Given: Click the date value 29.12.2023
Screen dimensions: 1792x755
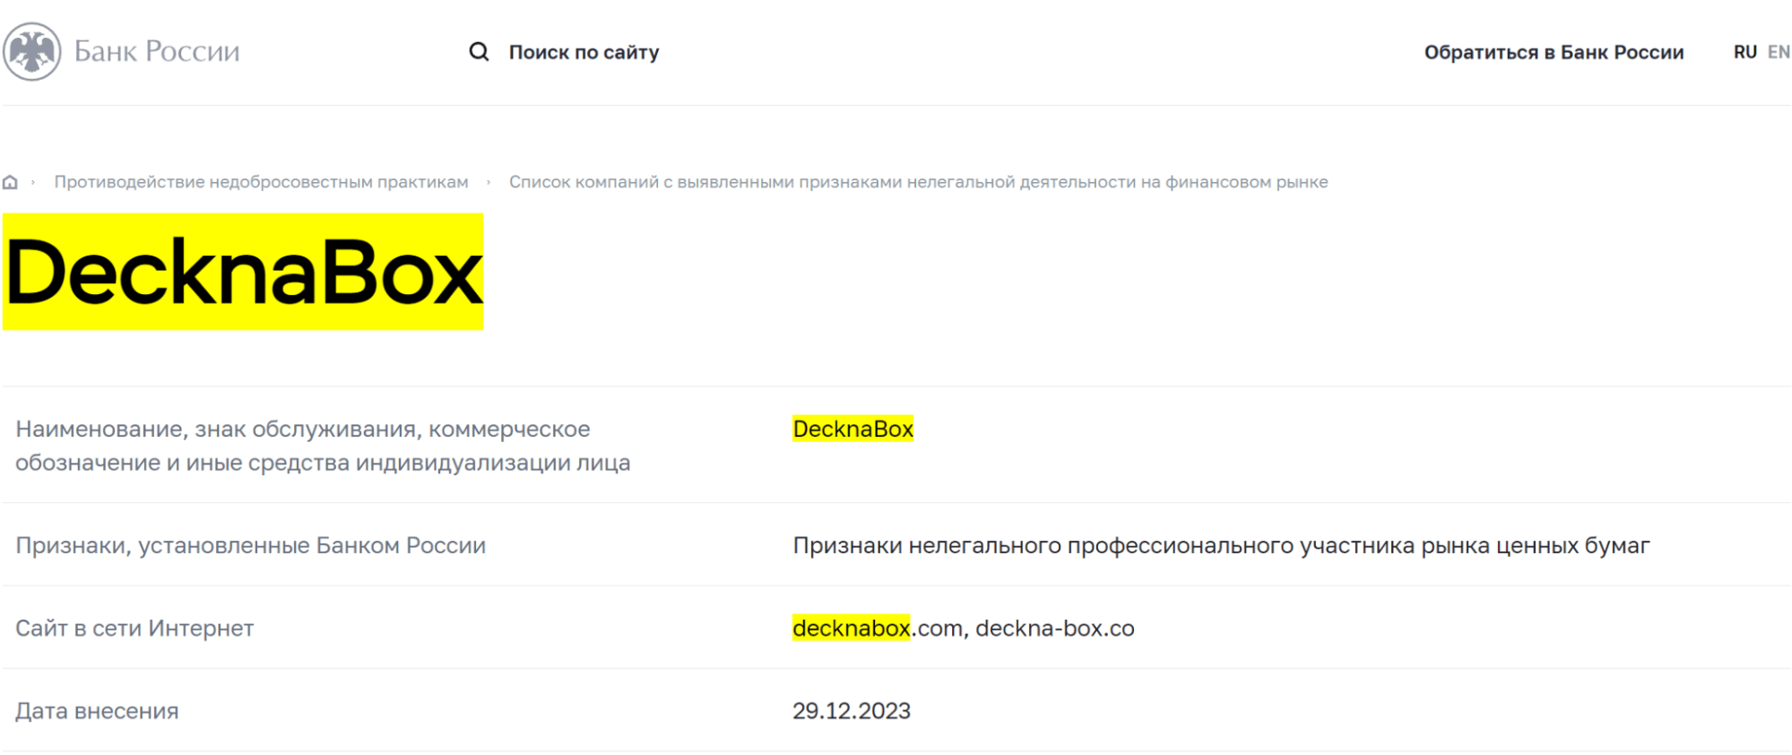Looking at the screenshot, I should 851,711.
